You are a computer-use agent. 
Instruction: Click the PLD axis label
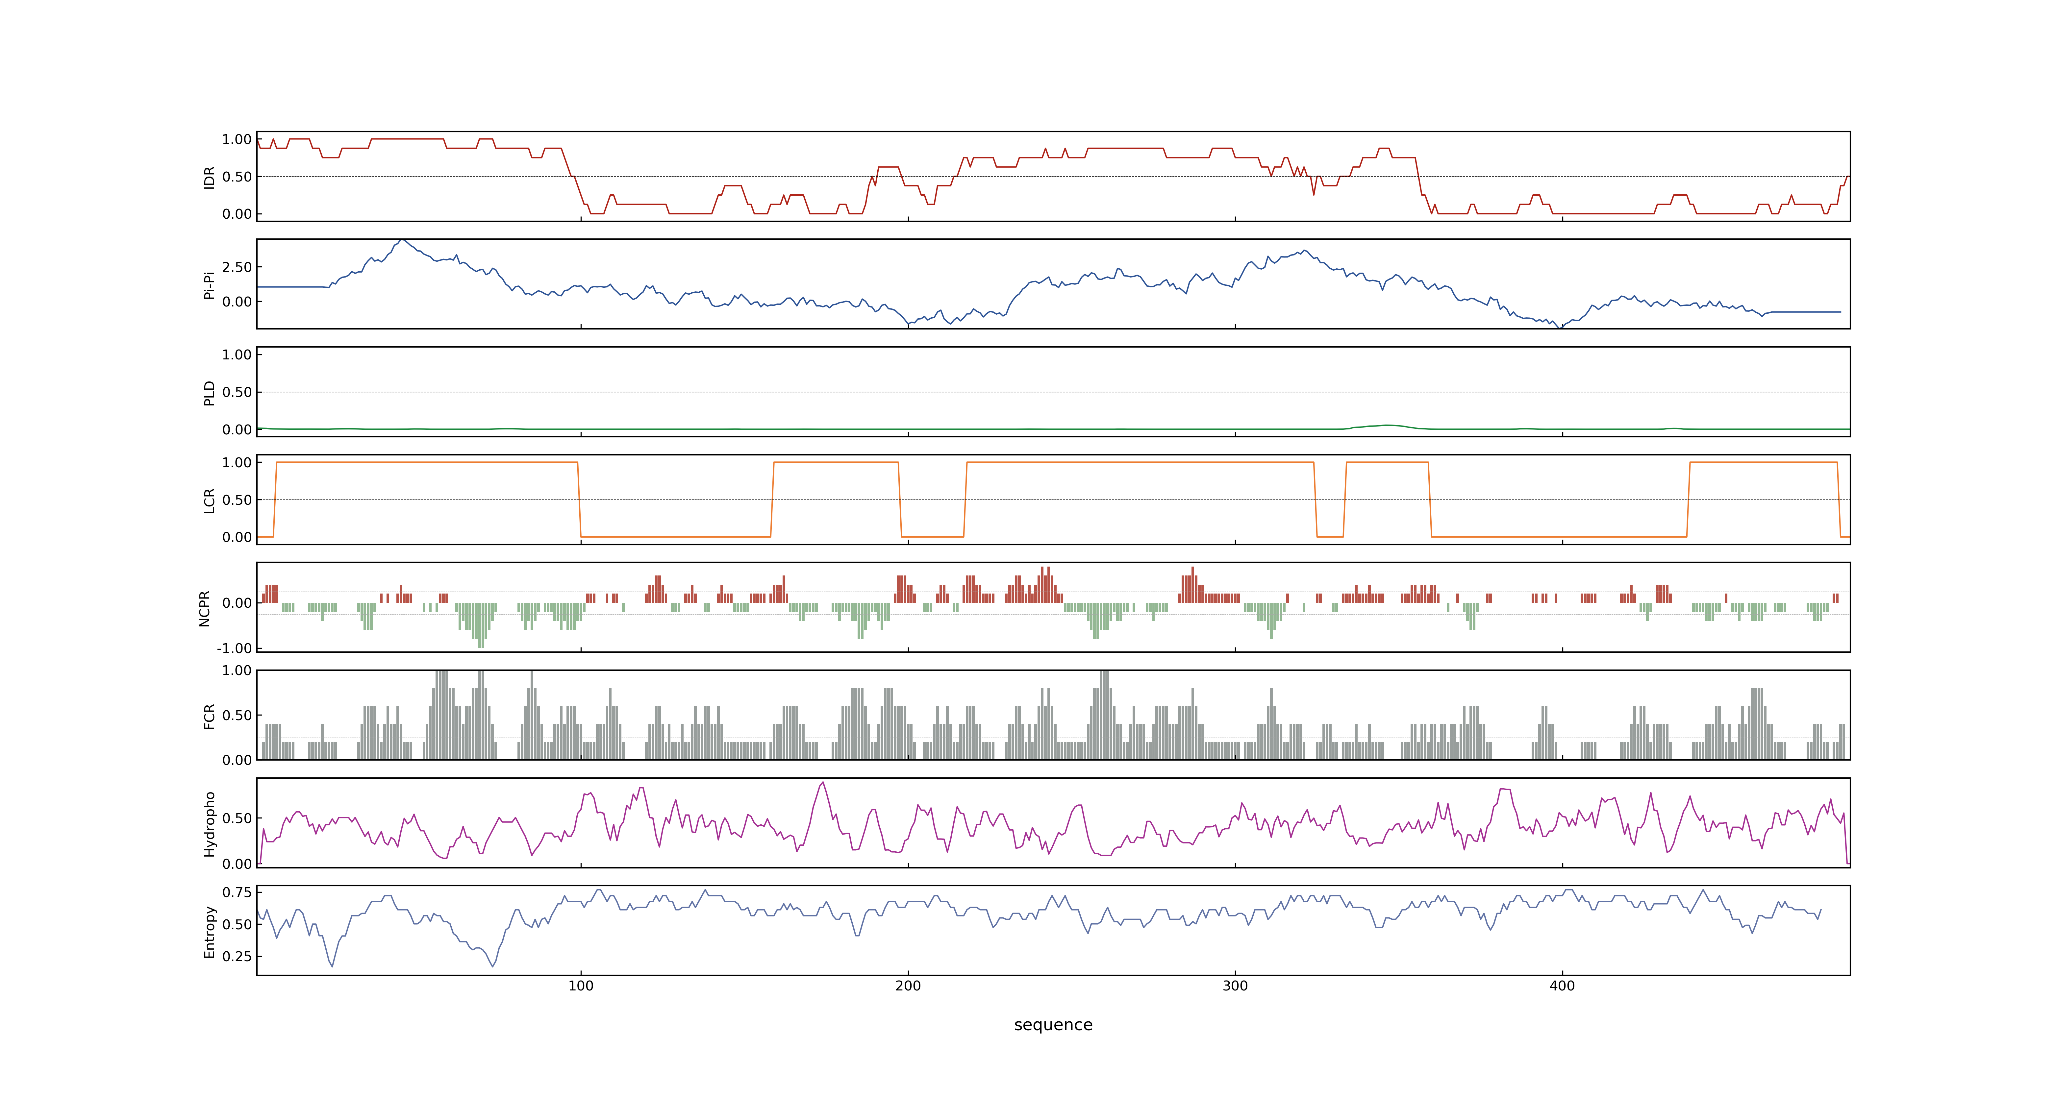pos(209,392)
